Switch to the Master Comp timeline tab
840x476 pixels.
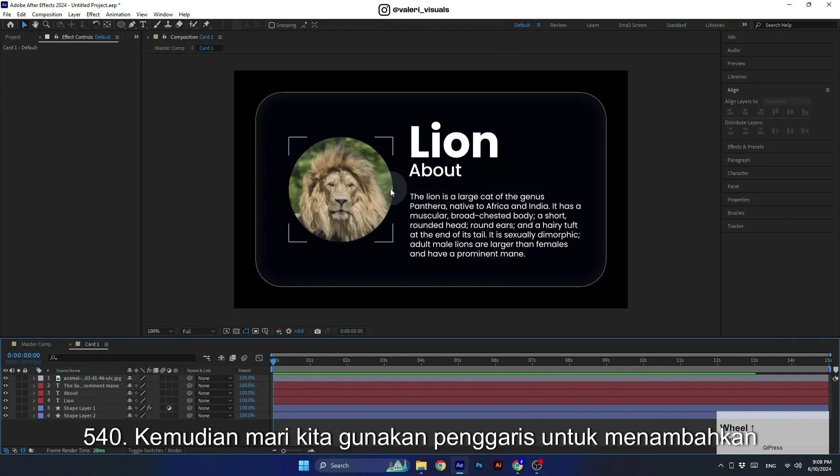[x=36, y=344]
